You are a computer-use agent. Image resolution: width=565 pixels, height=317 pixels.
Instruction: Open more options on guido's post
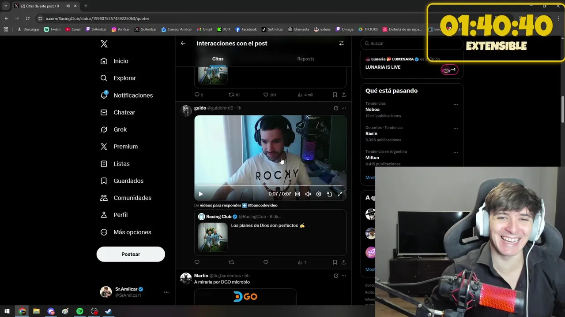(x=344, y=108)
